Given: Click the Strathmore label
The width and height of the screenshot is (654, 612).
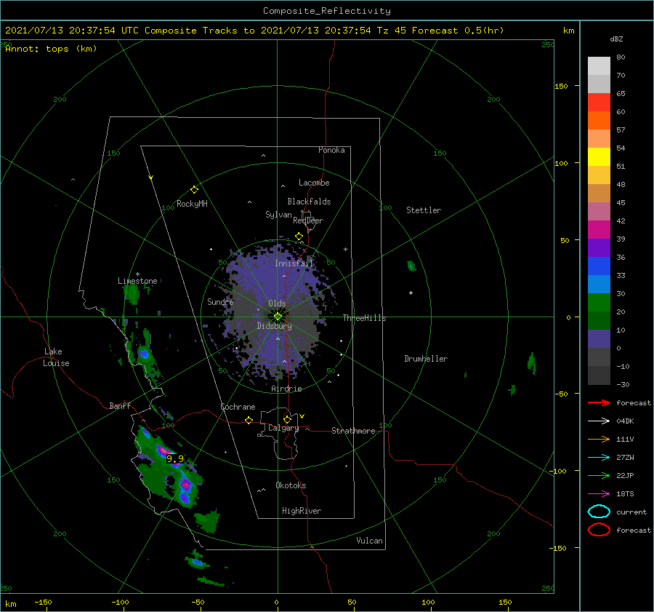Looking at the screenshot, I should (x=353, y=431).
